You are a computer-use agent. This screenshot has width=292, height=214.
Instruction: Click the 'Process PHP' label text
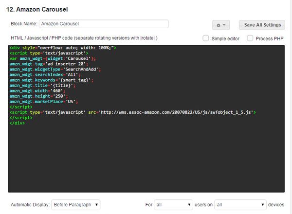tap(270, 38)
